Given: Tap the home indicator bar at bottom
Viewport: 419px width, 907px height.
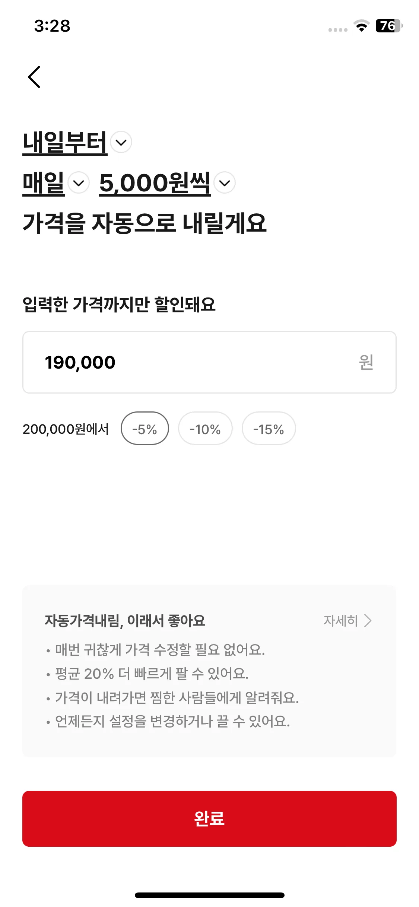Looking at the screenshot, I should click(x=210, y=895).
